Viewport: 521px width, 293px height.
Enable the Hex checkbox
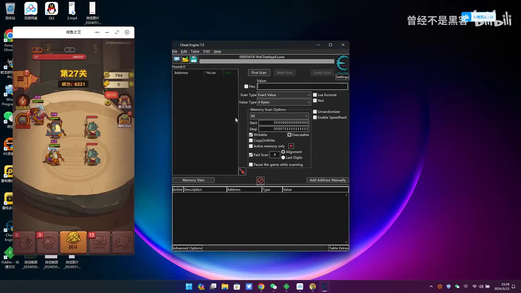point(246,87)
